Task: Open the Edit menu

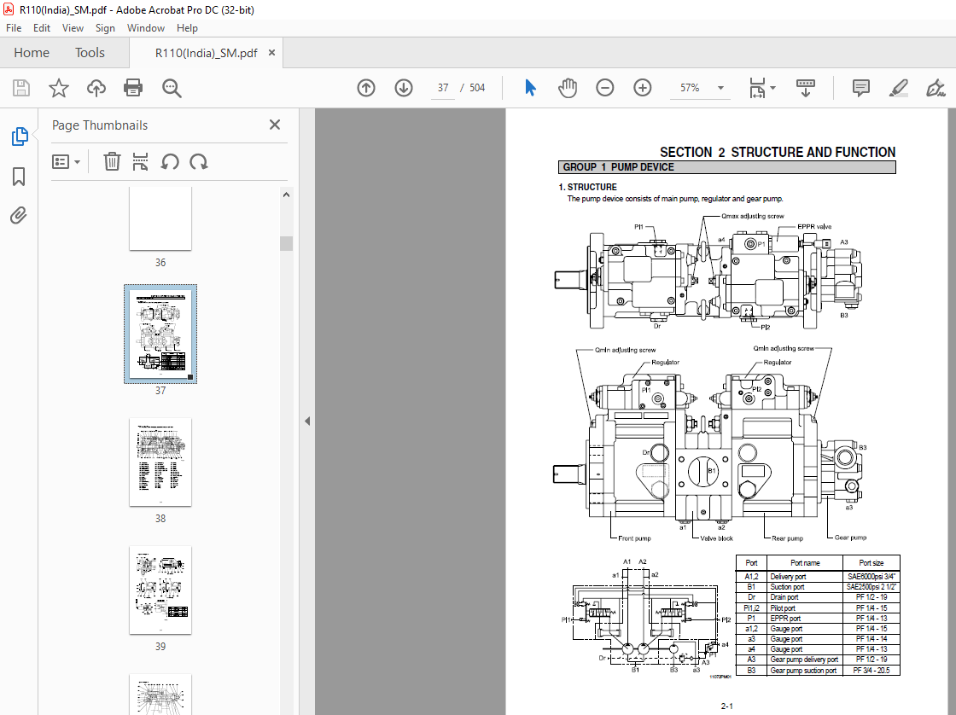Action: 42,28
